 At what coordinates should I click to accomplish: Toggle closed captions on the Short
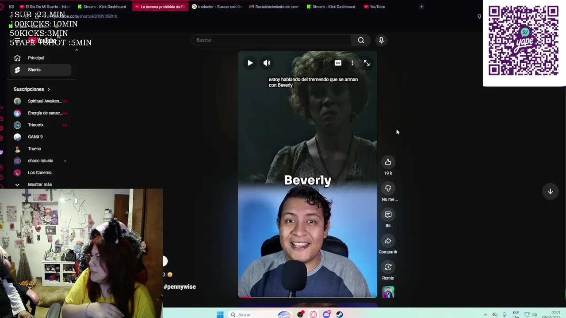(338, 63)
